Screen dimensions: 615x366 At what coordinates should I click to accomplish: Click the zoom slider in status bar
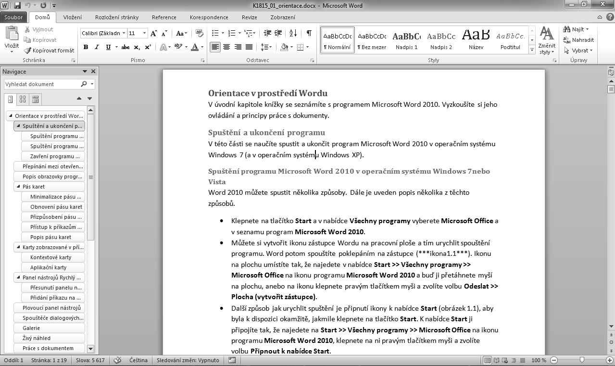coord(582,360)
